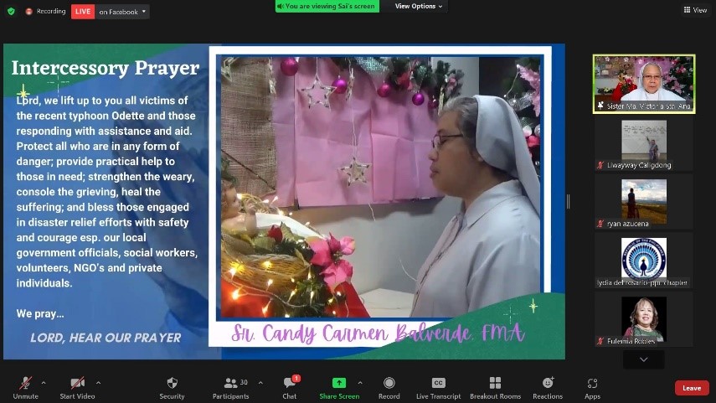The image size is (716, 403).
Task: Open the View Options dropdown
Action: [419, 6]
